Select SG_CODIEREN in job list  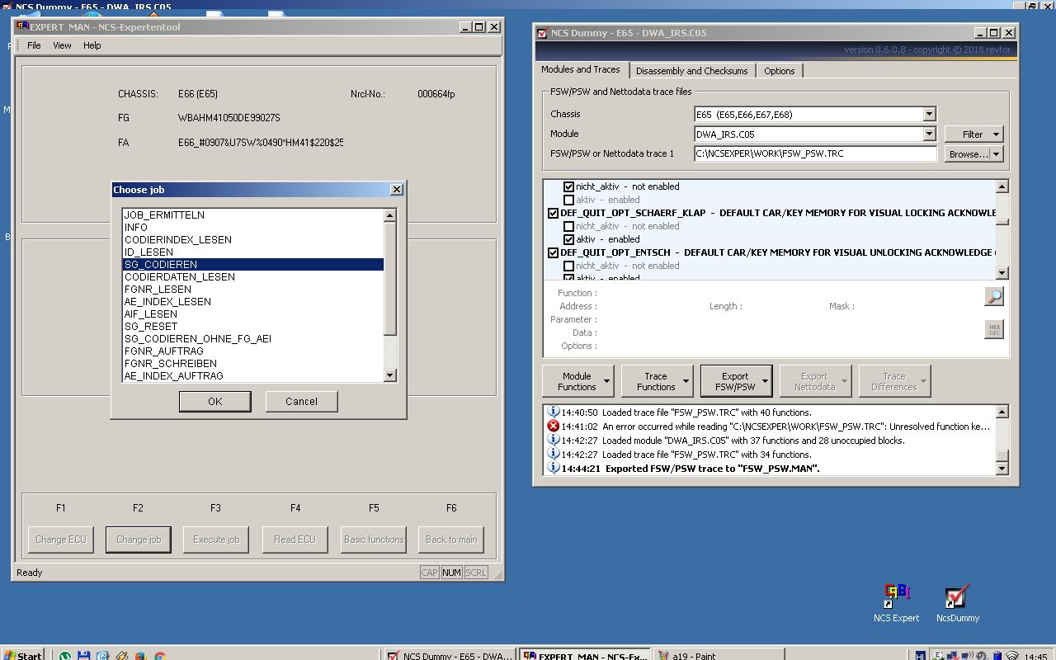pos(253,264)
